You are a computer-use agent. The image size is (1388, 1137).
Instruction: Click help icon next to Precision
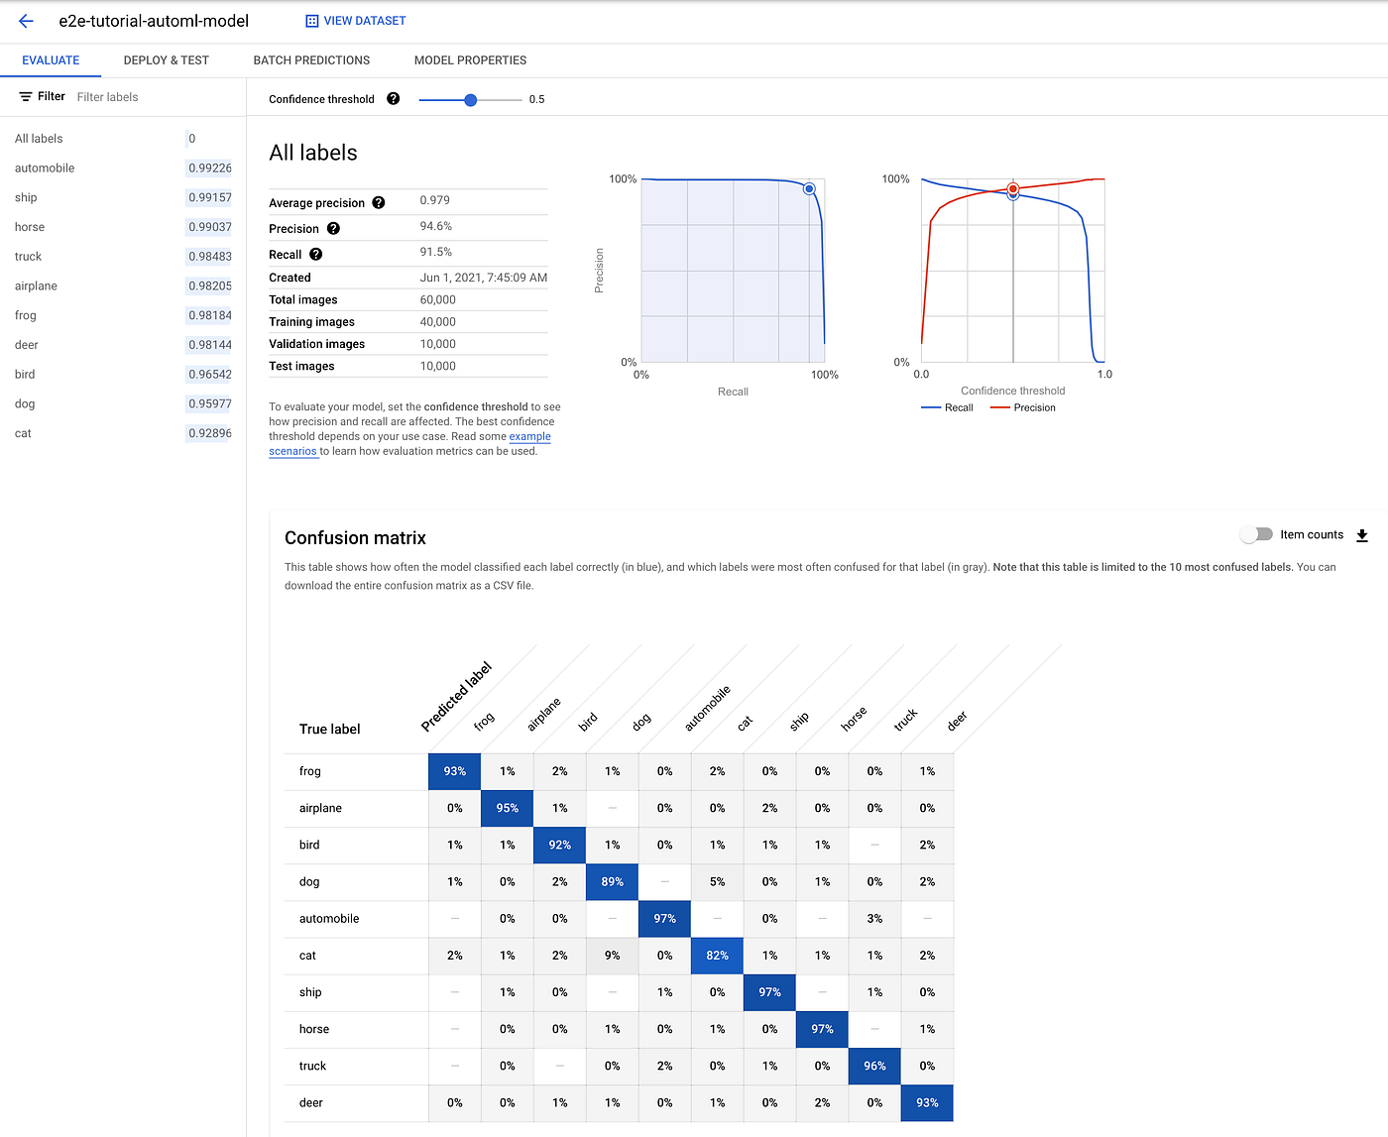pos(333,229)
